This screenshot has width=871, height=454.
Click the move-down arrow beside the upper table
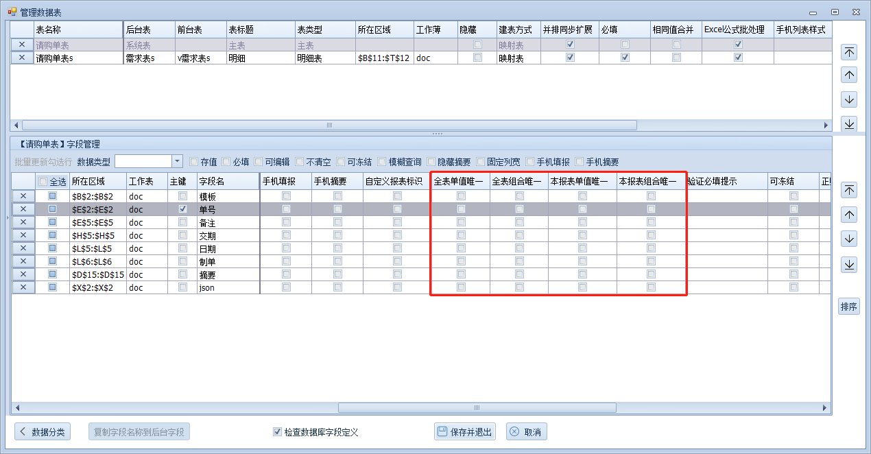point(849,99)
